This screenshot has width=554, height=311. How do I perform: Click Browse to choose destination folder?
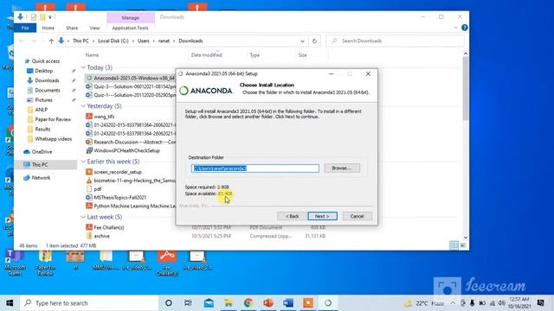[x=342, y=168]
